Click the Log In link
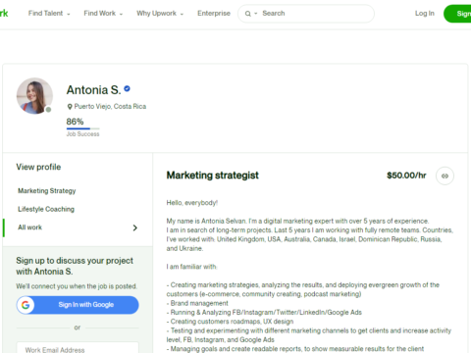 425,14
